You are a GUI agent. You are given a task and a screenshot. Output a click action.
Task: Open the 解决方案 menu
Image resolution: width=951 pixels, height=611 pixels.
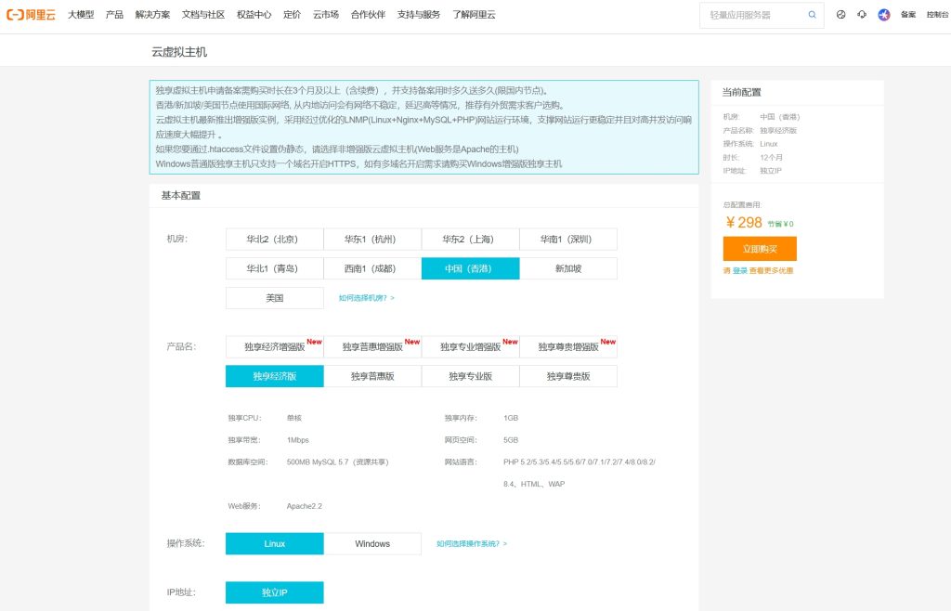click(152, 15)
